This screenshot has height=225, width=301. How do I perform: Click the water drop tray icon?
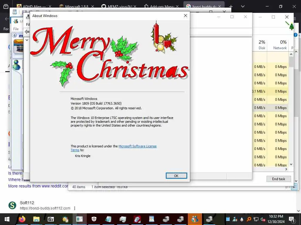click(x=242, y=219)
